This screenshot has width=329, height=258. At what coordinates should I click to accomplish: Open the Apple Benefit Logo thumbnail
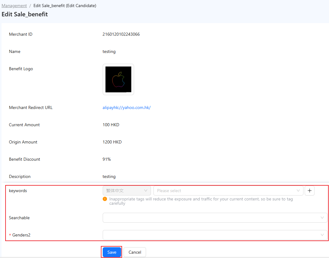[118, 79]
